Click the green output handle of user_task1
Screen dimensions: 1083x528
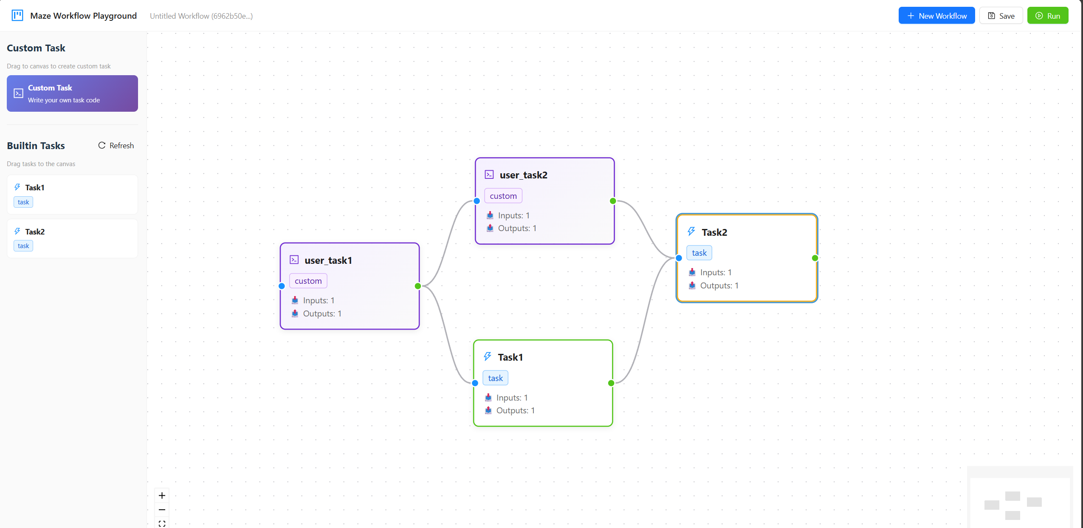point(418,286)
